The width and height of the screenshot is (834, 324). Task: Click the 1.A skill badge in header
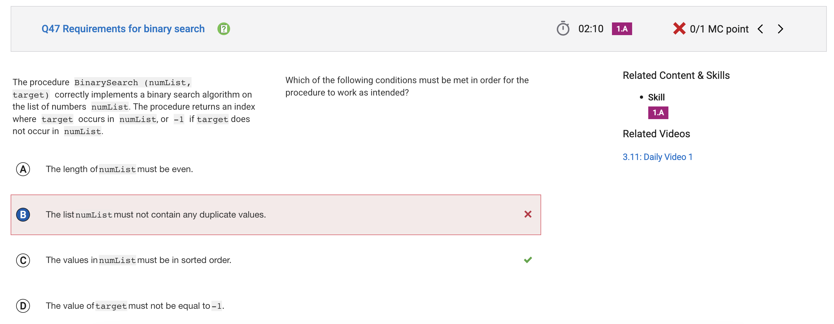click(x=622, y=29)
